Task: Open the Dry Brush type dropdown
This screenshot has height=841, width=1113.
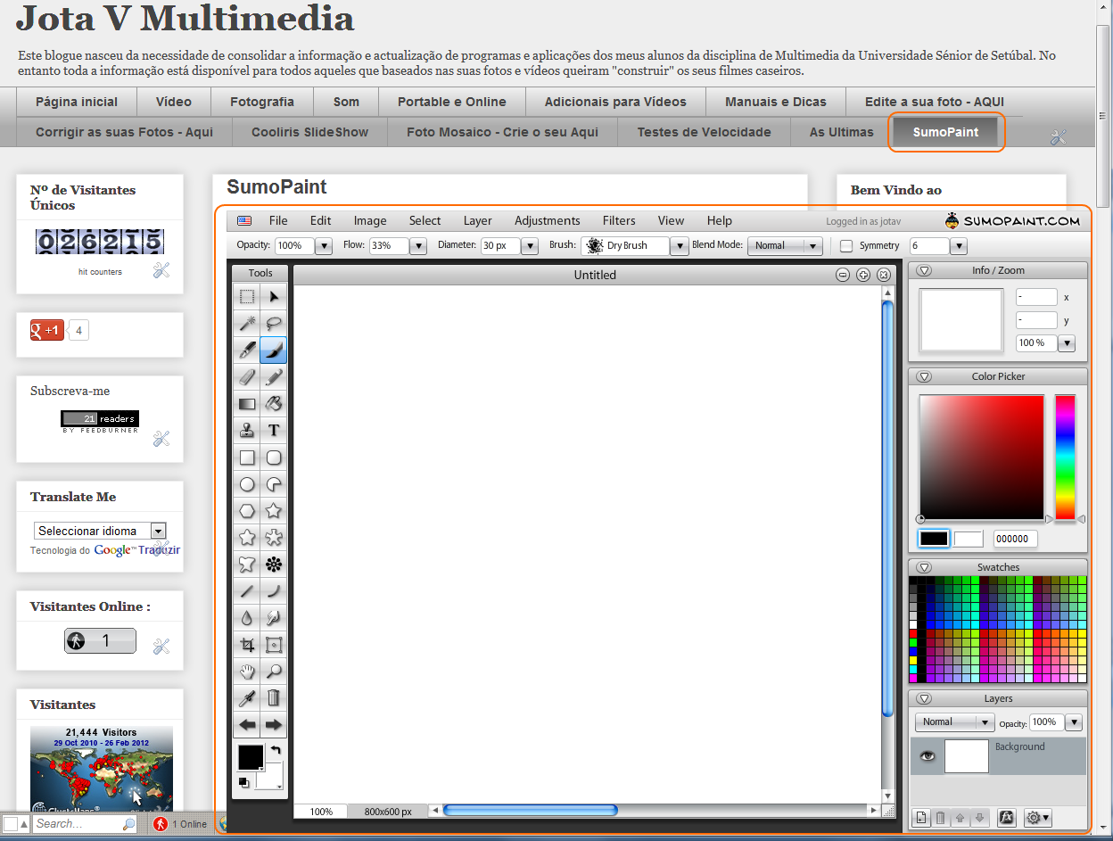Action: tap(680, 246)
